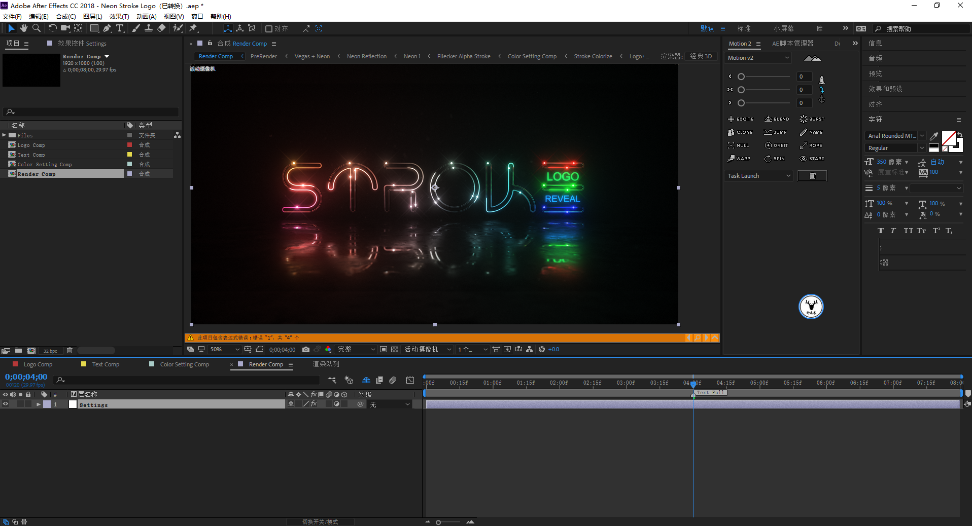Open the Effect (效果) menu
This screenshot has width=972, height=526.
119,16
